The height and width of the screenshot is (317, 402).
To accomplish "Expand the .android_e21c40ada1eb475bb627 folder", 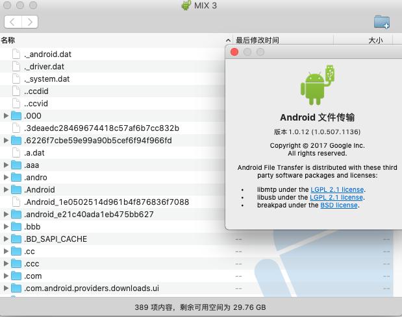I will tap(6, 214).
